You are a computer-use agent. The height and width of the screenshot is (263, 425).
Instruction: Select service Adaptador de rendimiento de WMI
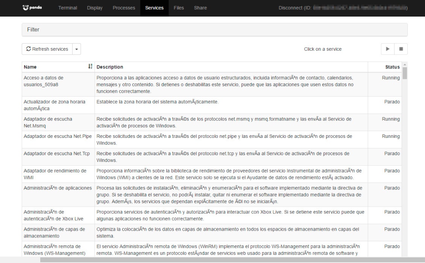pyautogui.click(x=55, y=174)
